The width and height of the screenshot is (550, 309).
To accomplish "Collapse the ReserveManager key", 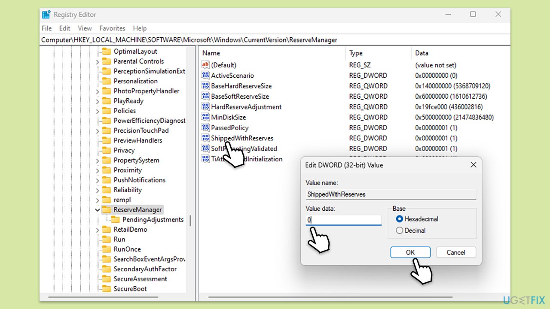I will [x=98, y=210].
